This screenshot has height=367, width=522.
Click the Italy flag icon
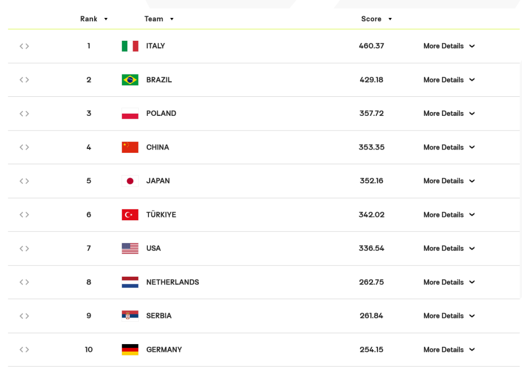(130, 46)
